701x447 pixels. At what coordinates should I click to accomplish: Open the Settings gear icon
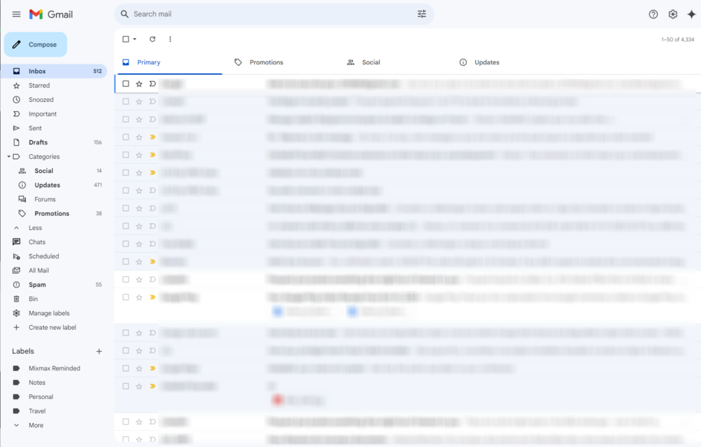672,14
